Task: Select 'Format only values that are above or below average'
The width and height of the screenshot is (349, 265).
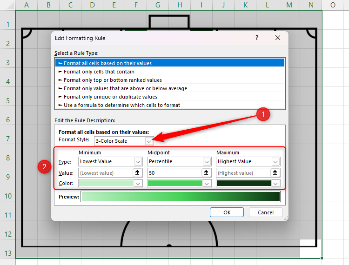Action: tap(170, 88)
